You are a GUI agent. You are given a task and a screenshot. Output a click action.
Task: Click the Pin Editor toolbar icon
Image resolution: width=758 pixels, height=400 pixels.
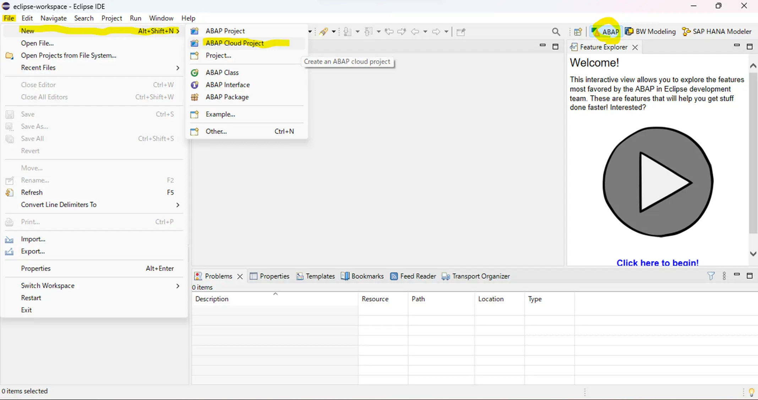coord(461,32)
